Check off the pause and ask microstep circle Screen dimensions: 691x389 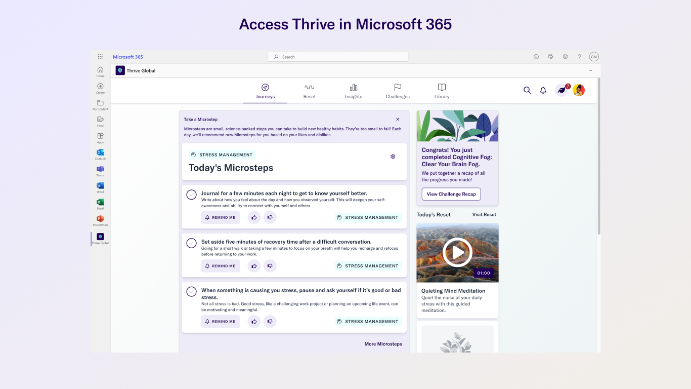coord(191,292)
